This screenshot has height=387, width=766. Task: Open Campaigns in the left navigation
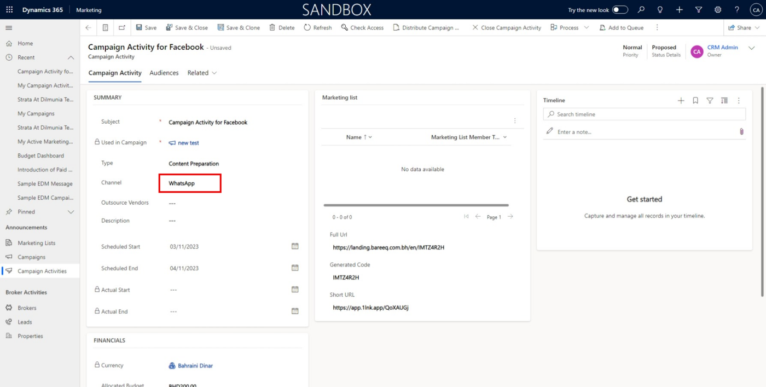pyautogui.click(x=31, y=257)
